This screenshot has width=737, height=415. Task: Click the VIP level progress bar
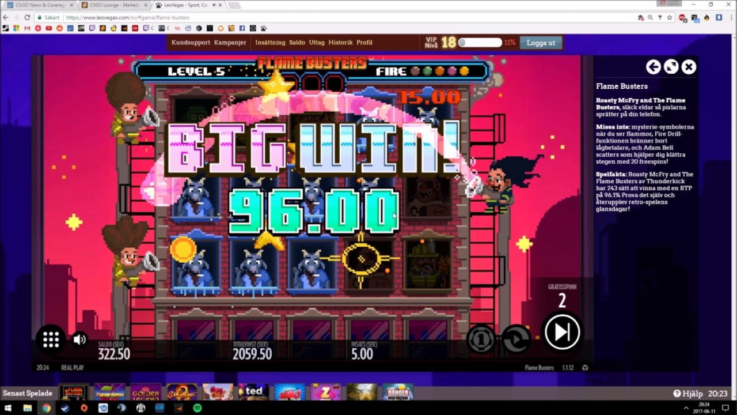coord(480,43)
